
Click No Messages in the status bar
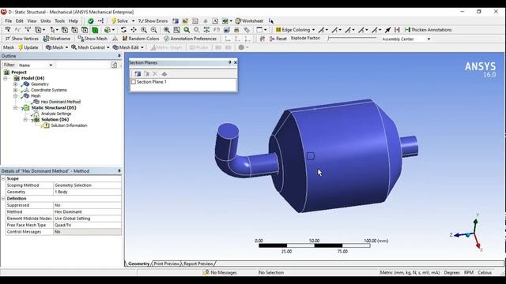point(221,273)
